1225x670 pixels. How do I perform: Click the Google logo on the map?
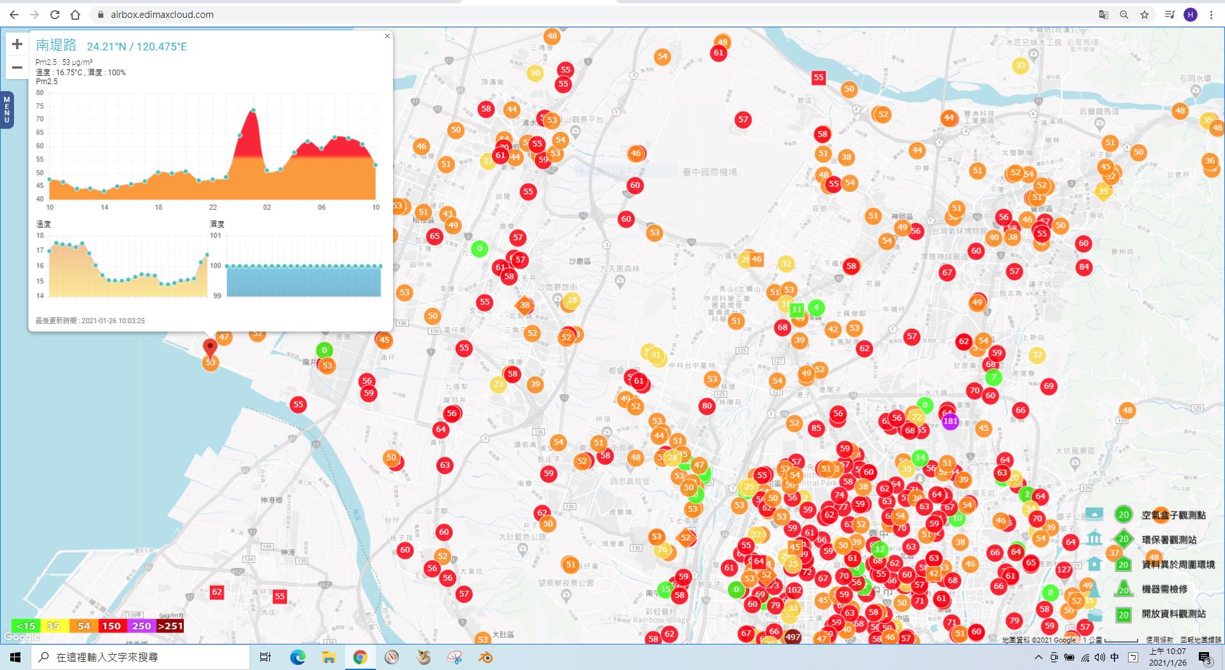click(x=22, y=637)
